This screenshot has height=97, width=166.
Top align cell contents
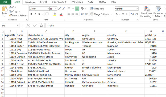coord(69,8)
